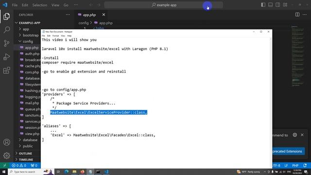Click the remote window status bar icon
Image resolution: width=311 pixels, height=175 pixels.
coord(4,165)
